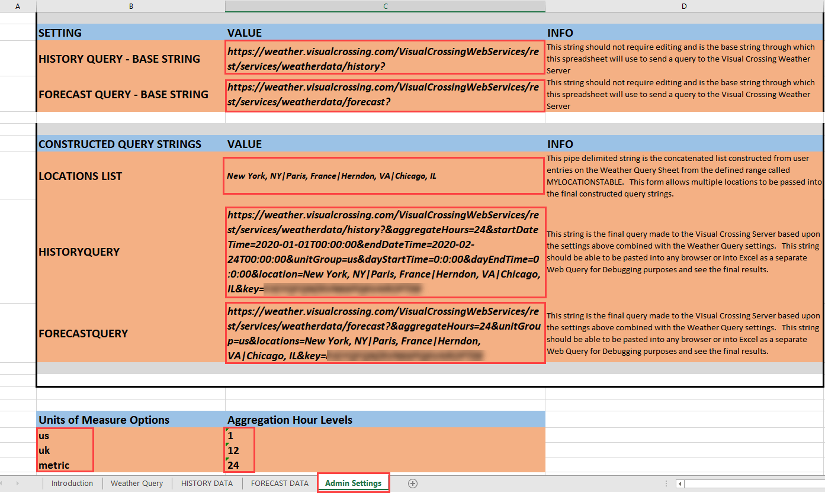This screenshot has height=493, width=825.
Task: Go to the FORECAST DATA tab
Action: tap(280, 484)
